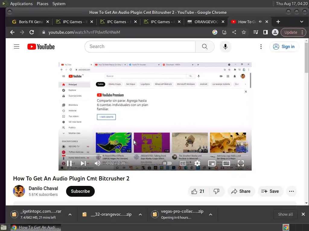Open Places menu
The image size is (309, 231).
[43, 4]
